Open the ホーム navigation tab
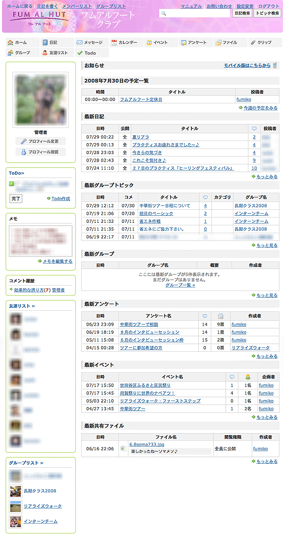The height and width of the screenshot is (536, 284). [22, 42]
